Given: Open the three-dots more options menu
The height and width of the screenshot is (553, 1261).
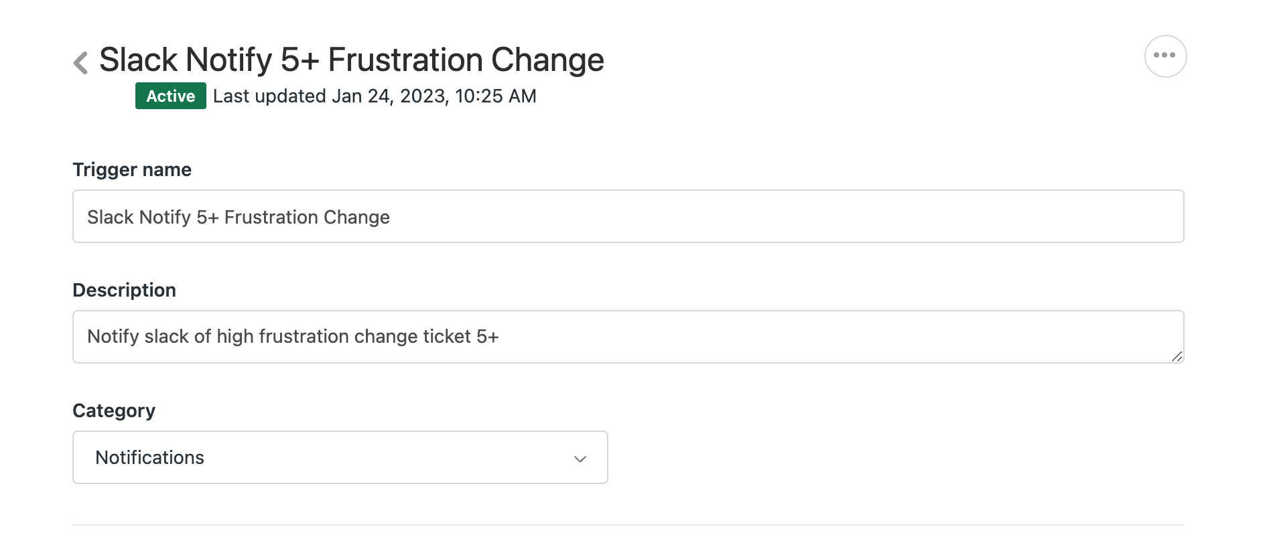Looking at the screenshot, I should tap(1165, 56).
